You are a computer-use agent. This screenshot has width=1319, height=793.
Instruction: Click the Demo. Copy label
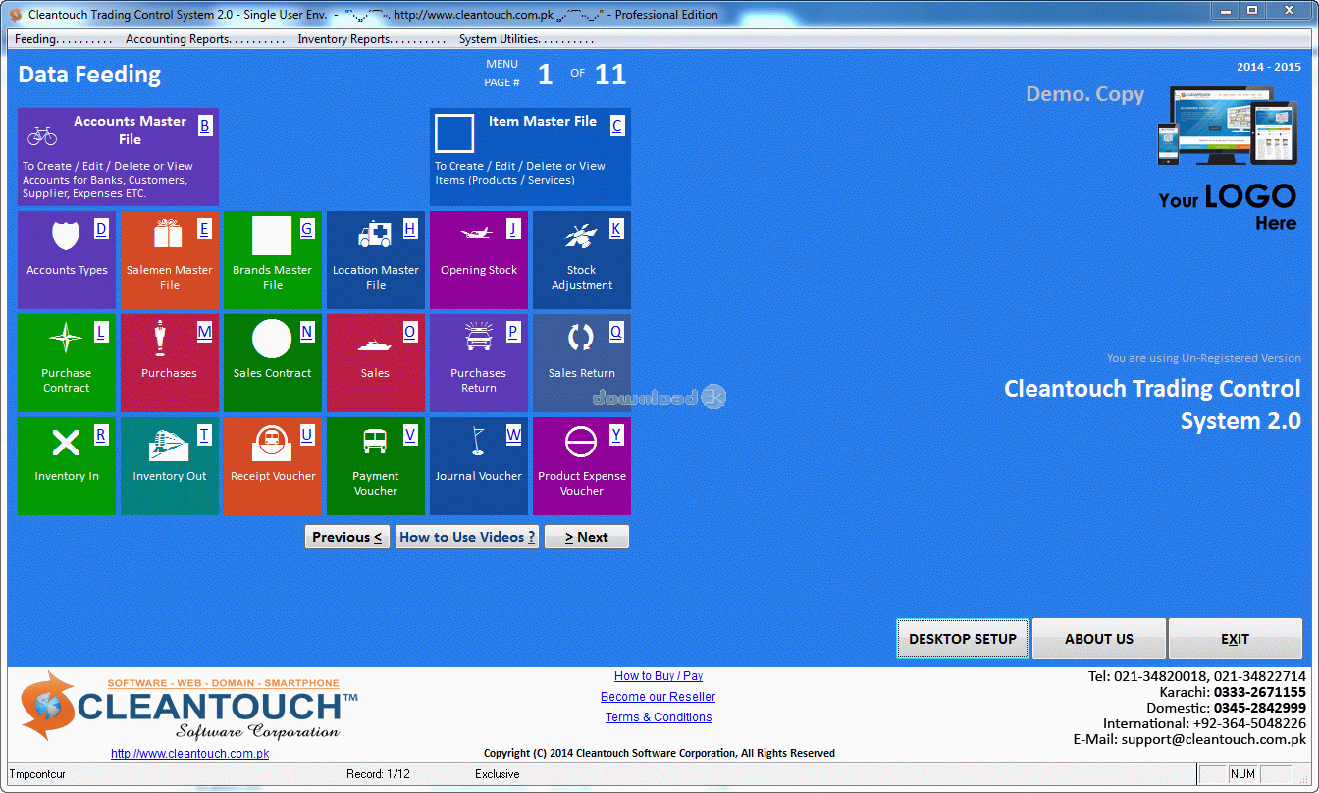click(x=1085, y=94)
